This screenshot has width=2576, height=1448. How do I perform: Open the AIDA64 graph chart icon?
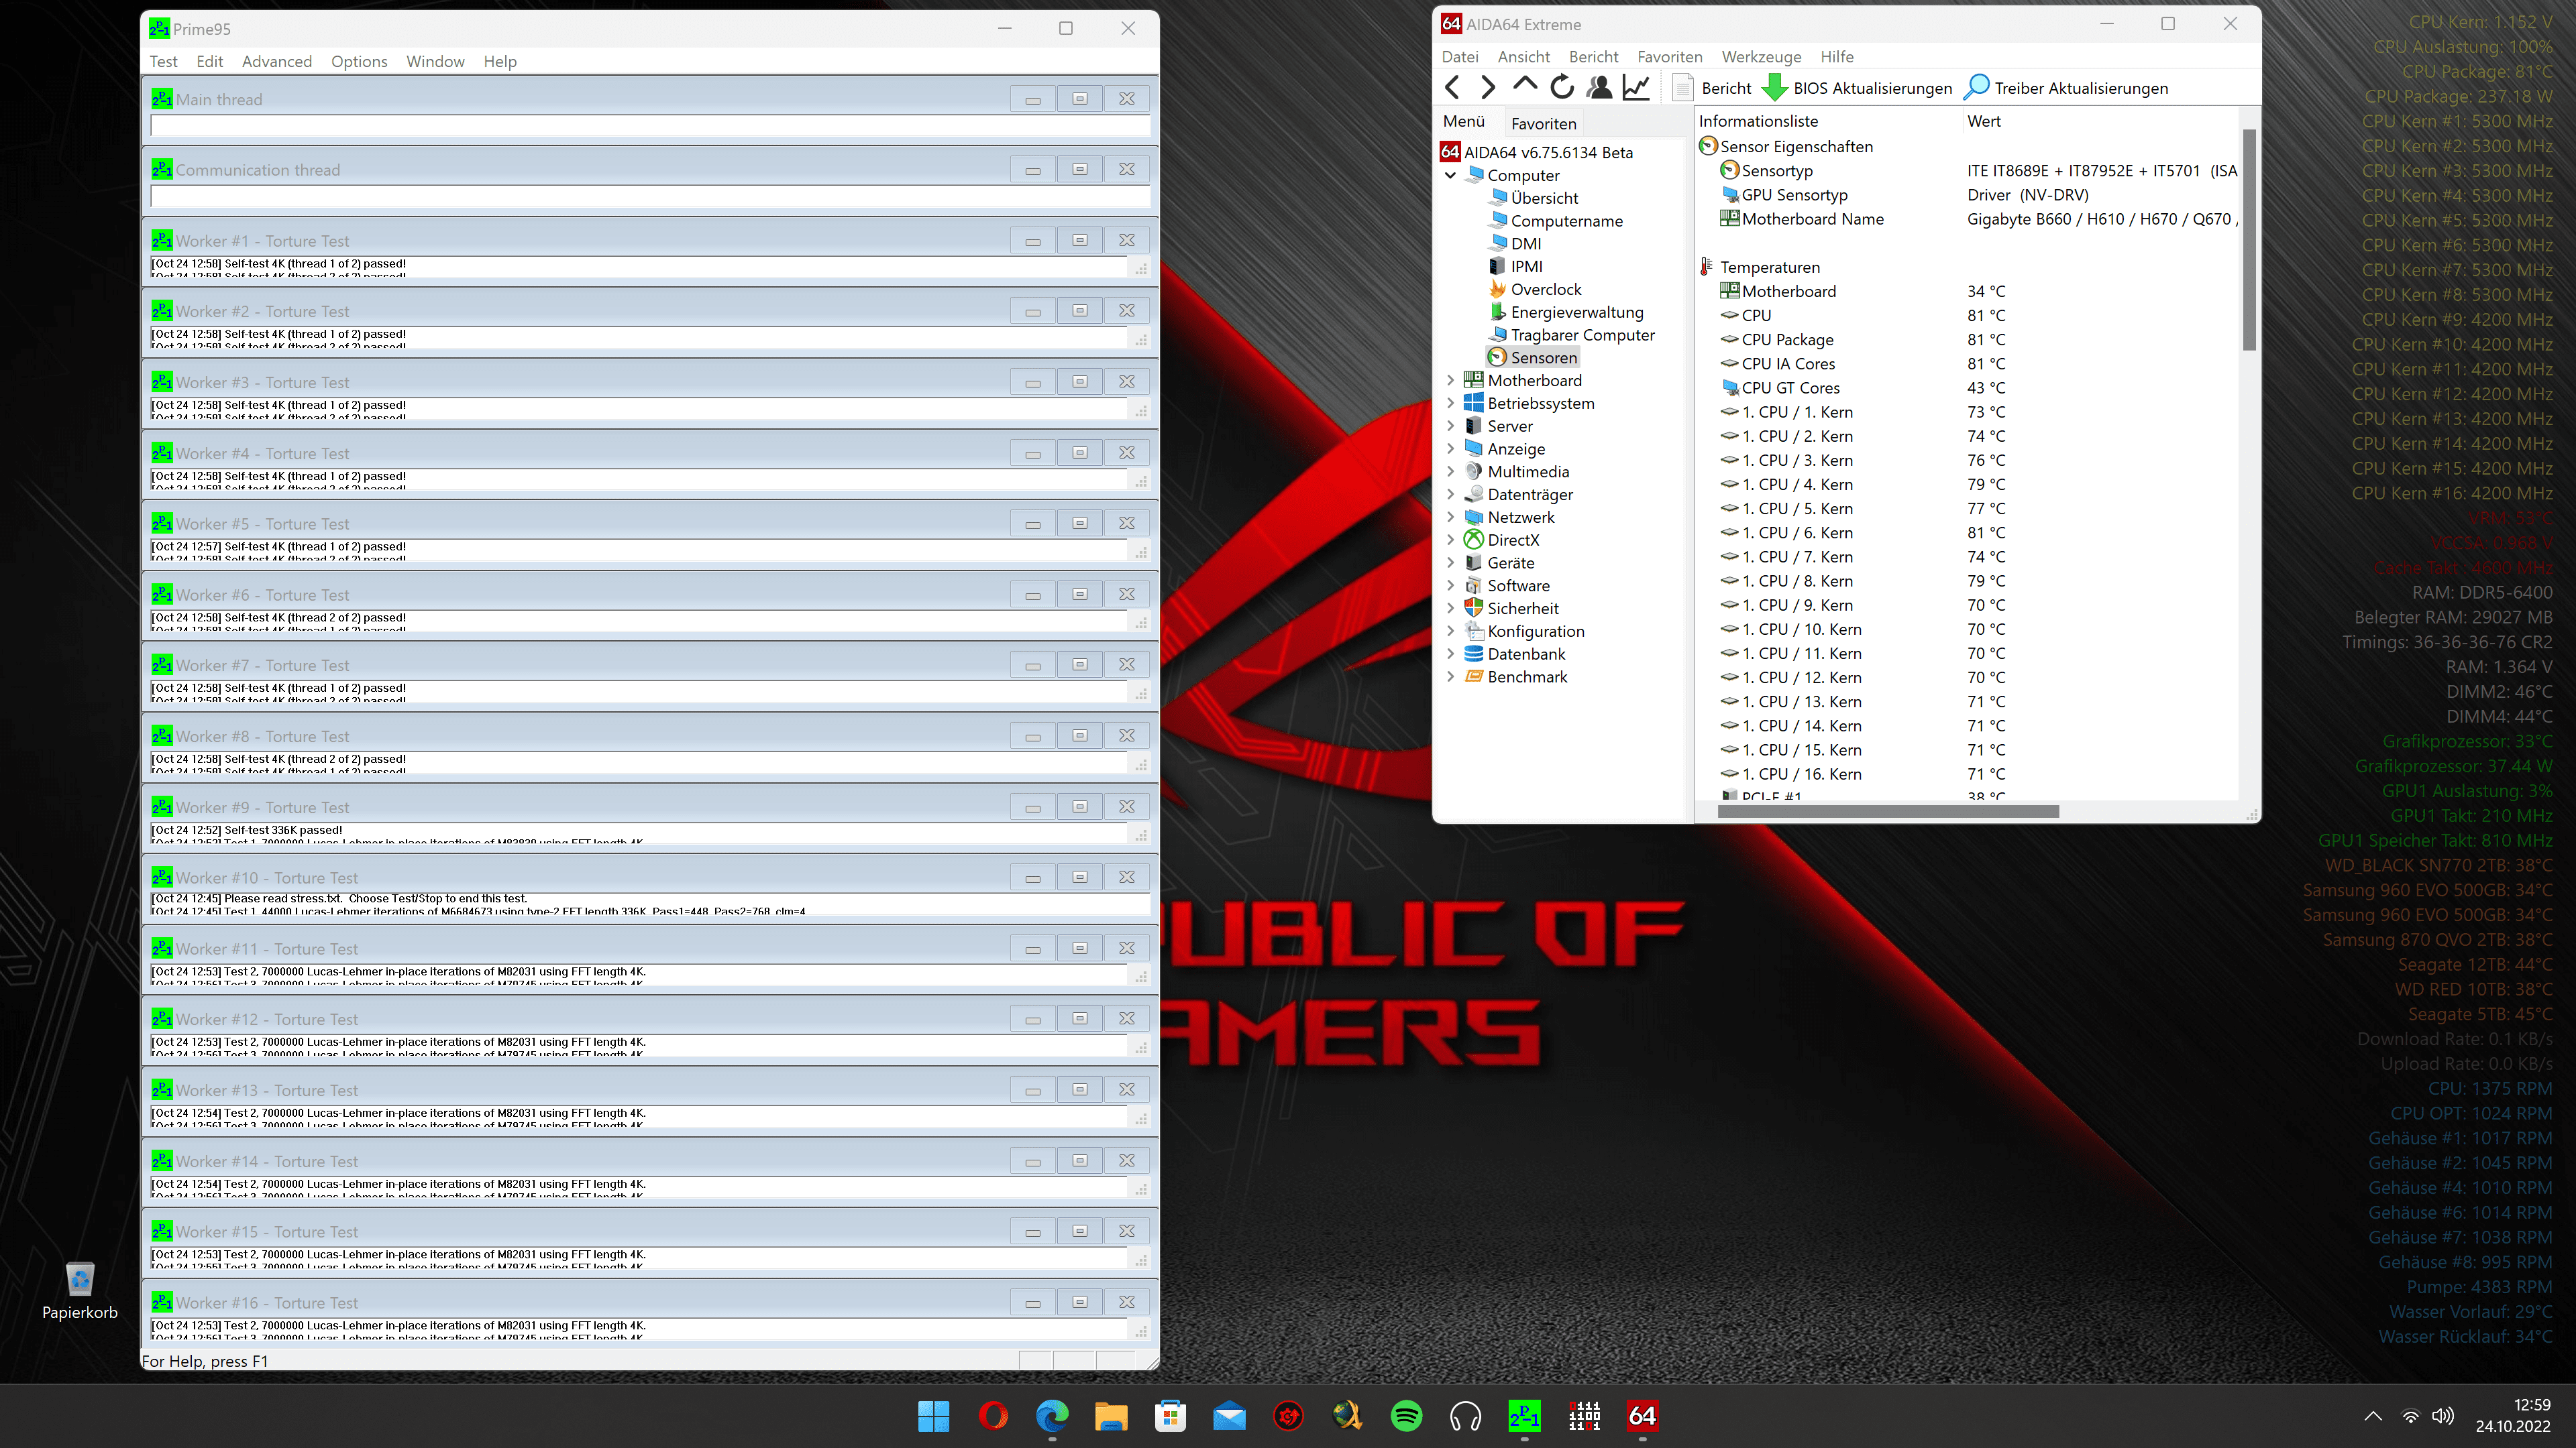click(1636, 88)
